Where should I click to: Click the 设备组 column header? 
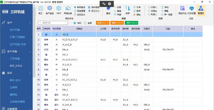[x=79, y=29]
